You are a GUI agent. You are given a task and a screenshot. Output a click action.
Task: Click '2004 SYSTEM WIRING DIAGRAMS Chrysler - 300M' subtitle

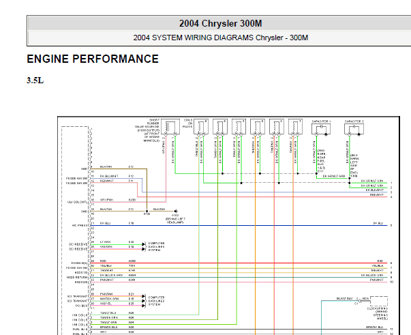pyautogui.click(x=220, y=38)
